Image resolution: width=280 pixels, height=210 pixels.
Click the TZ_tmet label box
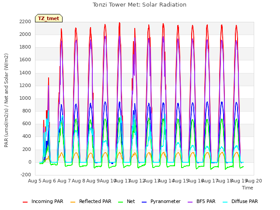pyautogui.click(x=49, y=18)
